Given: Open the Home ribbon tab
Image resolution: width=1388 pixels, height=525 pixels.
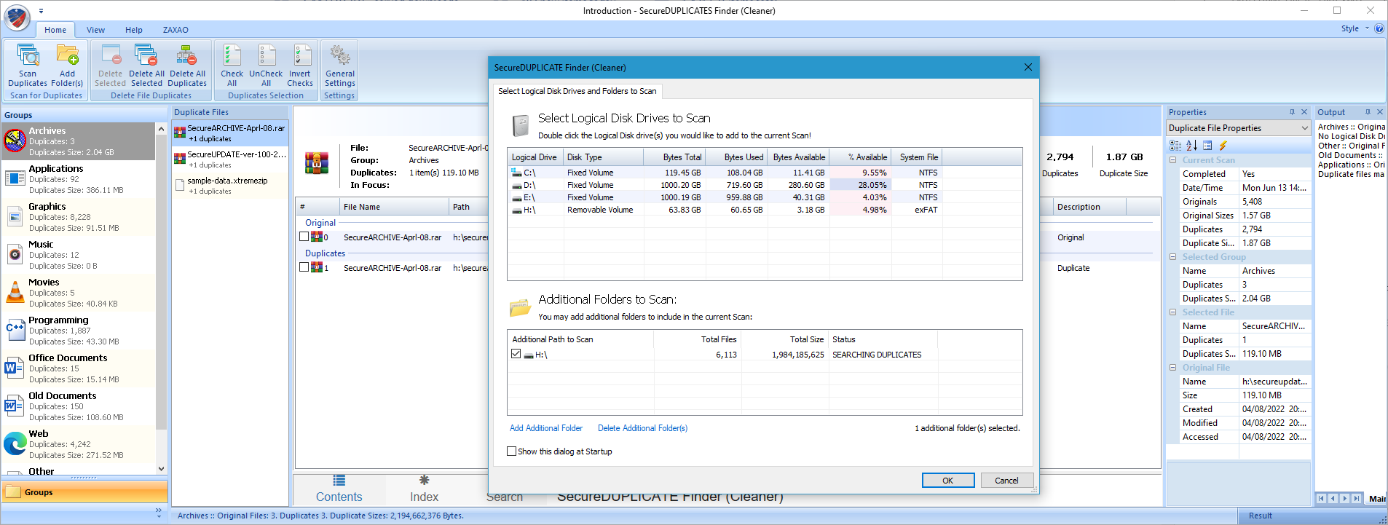Looking at the screenshot, I should pyautogui.click(x=55, y=30).
